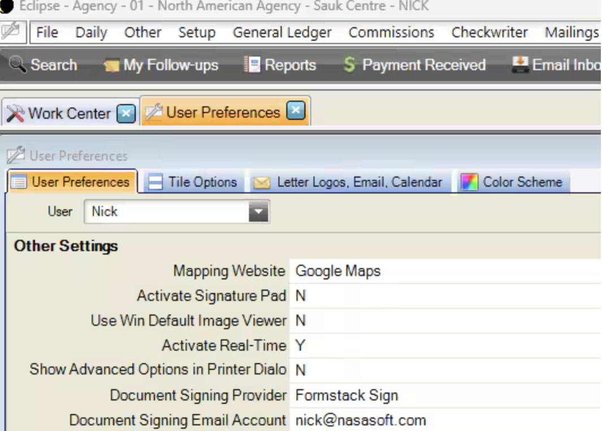The width and height of the screenshot is (602, 431).
Task: Click the Search magnifying glass icon
Action: [x=18, y=64]
